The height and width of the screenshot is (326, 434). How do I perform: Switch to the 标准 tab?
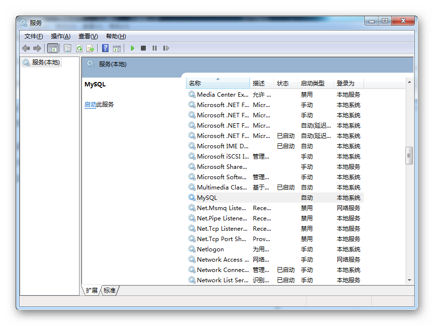tap(109, 290)
